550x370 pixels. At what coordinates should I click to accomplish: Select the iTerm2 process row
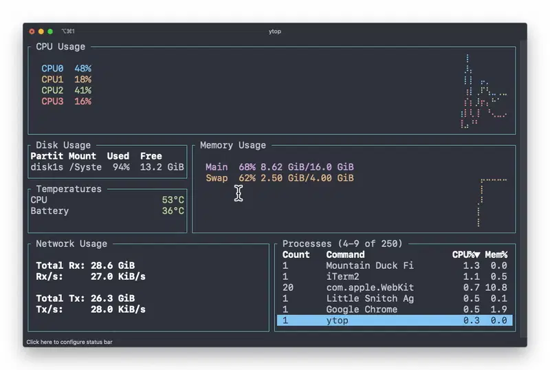pyautogui.click(x=395, y=276)
